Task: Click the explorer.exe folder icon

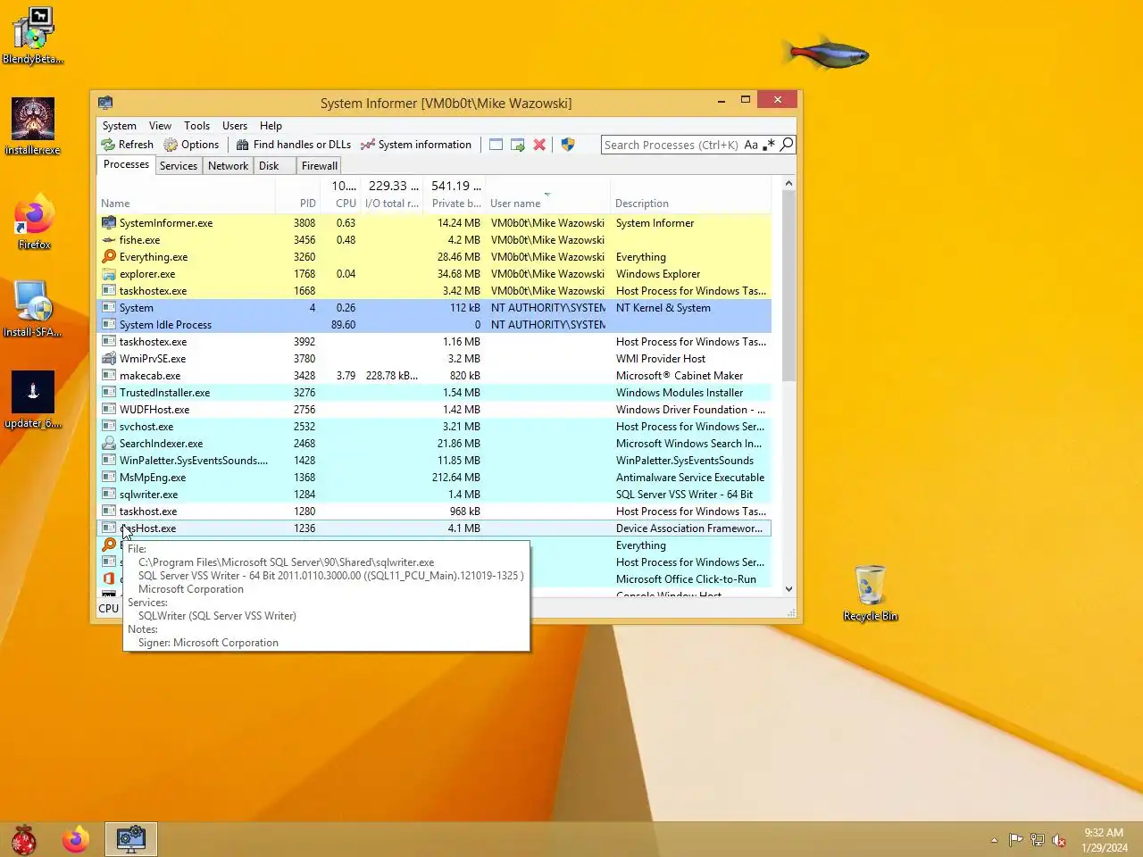Action: [109, 274]
